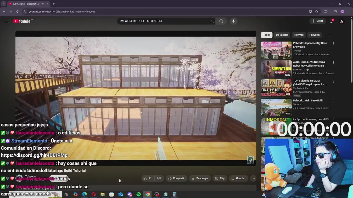Open Palworld: Japanese Sky Base Showcase thumbnail
353x198 pixels.
[276, 50]
